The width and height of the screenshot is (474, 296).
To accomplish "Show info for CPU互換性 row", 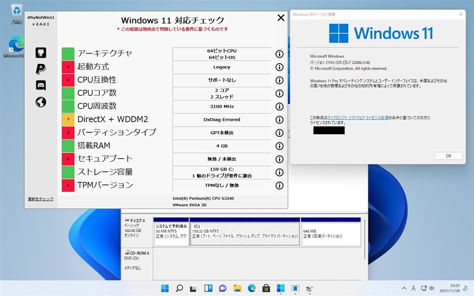I will (279, 80).
